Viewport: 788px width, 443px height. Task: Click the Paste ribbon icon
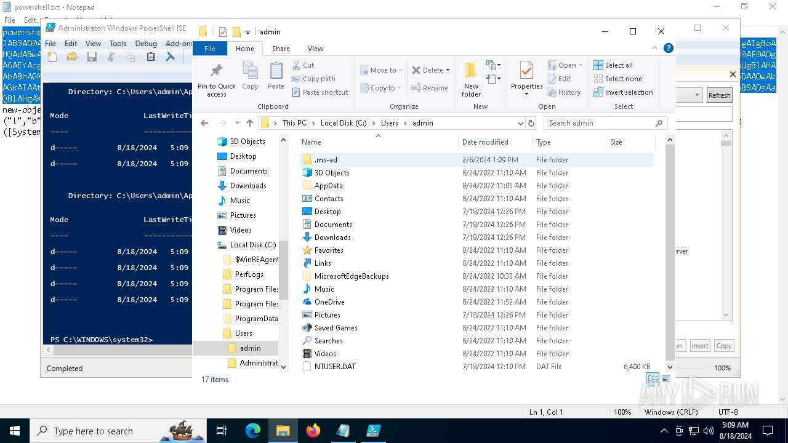[276, 76]
